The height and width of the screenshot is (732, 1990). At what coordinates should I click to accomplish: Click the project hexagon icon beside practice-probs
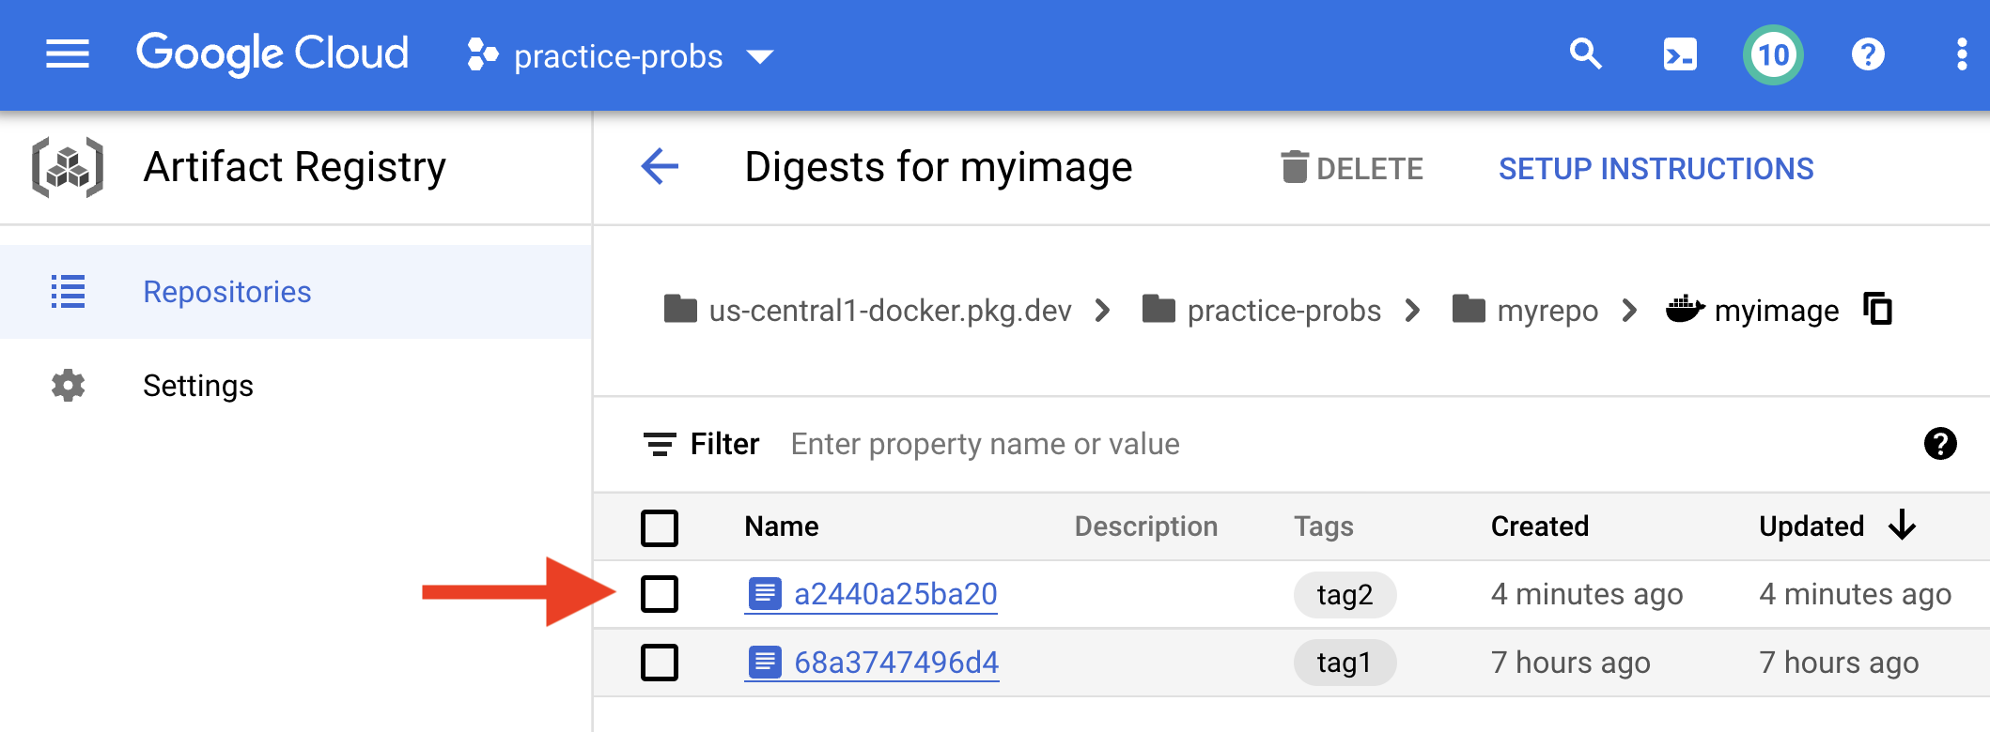tap(483, 54)
